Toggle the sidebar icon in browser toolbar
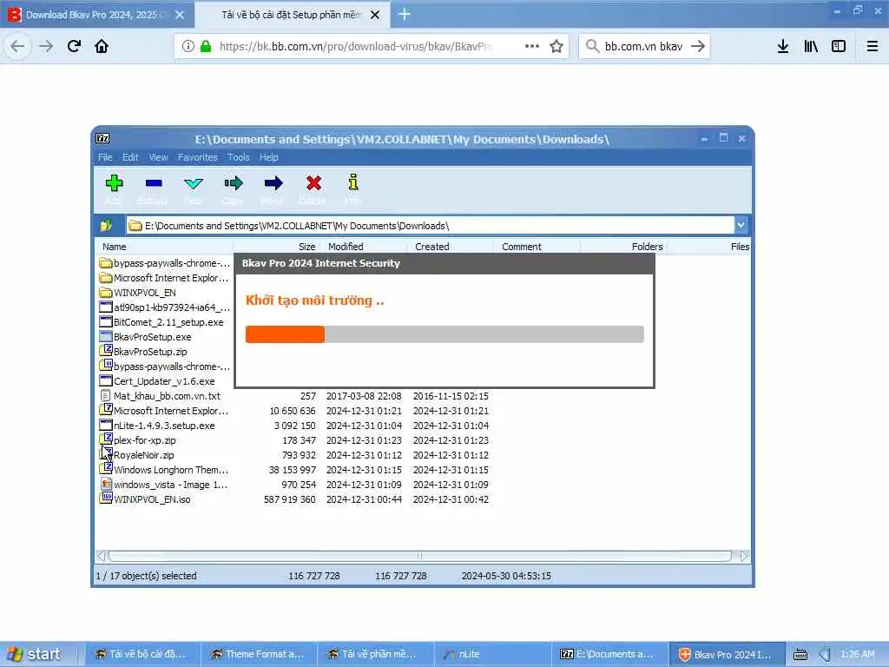 839,46
